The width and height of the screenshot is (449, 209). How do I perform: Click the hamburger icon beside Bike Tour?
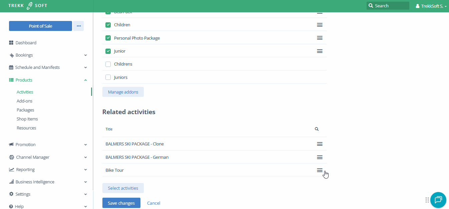[x=320, y=170]
